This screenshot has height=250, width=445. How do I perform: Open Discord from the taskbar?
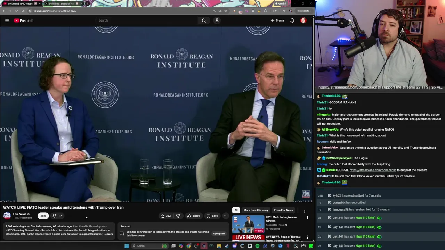point(234,246)
